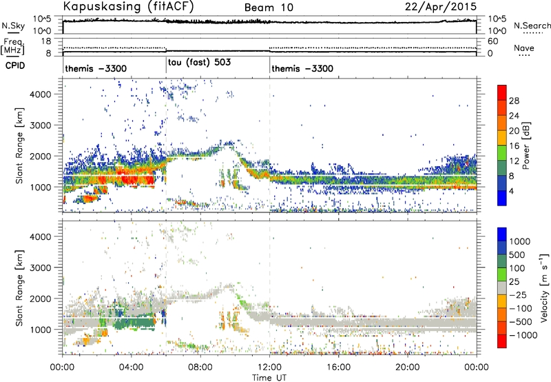This screenshot has height=382, width=551.
Task: Click the '4000' tick on the power panel
Action: coord(40,94)
